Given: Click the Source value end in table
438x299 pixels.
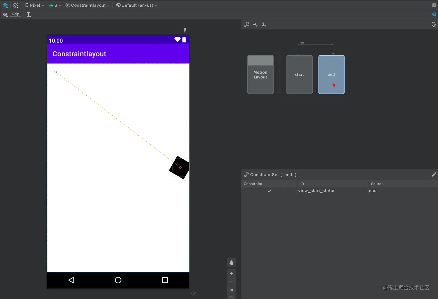Looking at the screenshot, I should (x=373, y=191).
